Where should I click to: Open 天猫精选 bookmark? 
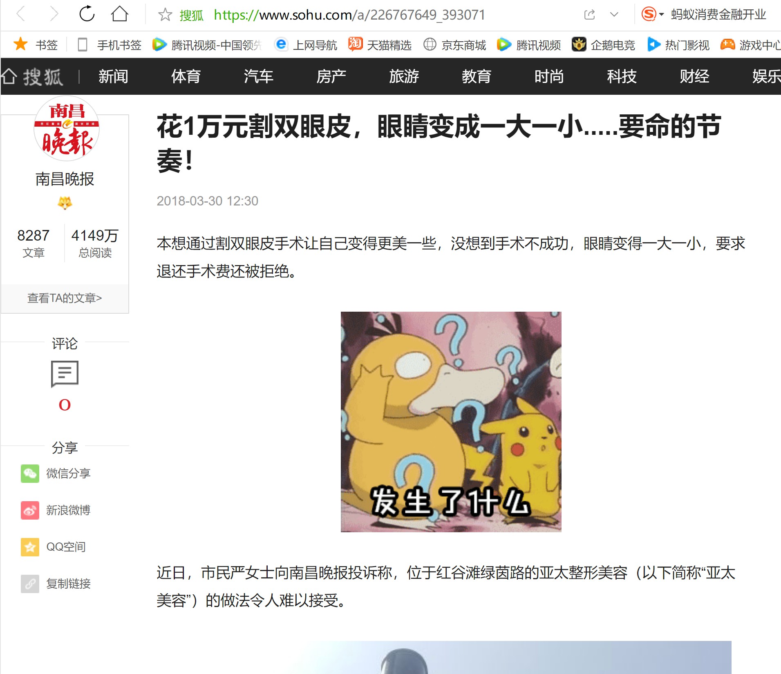point(380,45)
